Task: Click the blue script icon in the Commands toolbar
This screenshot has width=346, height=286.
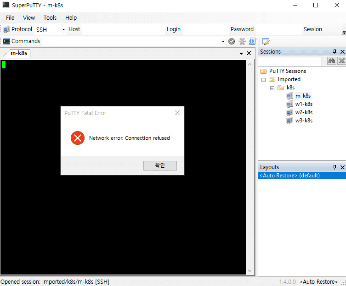Action: [252, 41]
